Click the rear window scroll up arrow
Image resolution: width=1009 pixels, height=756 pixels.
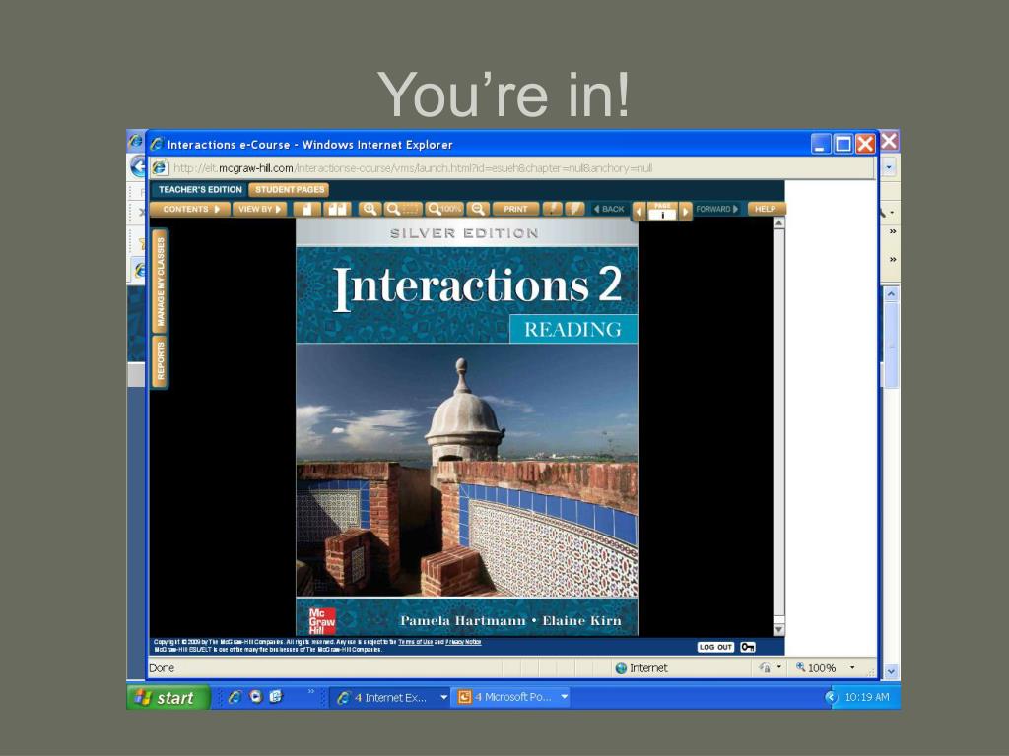pos(891,293)
